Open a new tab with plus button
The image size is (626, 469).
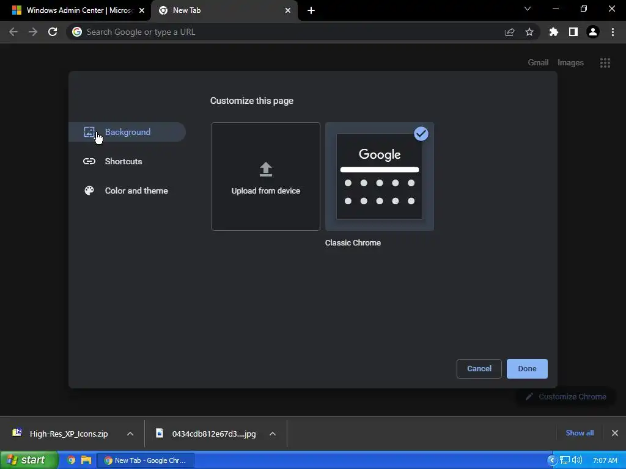coord(311,10)
